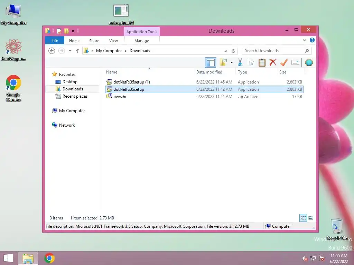354x265 pixels.
Task: Open the Windows Start button
Action: 8,258
